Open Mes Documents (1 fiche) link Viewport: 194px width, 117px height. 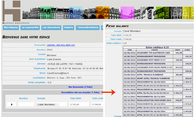click(x=80, y=87)
